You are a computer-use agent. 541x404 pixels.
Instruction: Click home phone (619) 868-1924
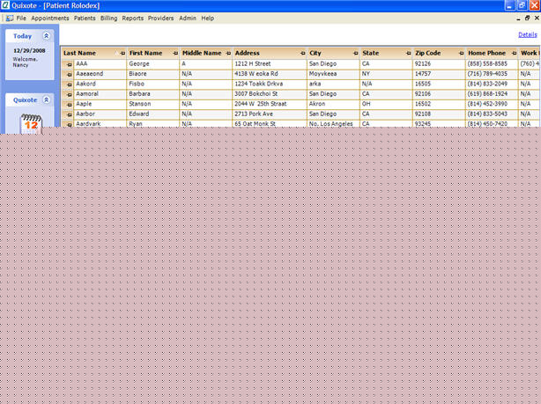pos(492,94)
